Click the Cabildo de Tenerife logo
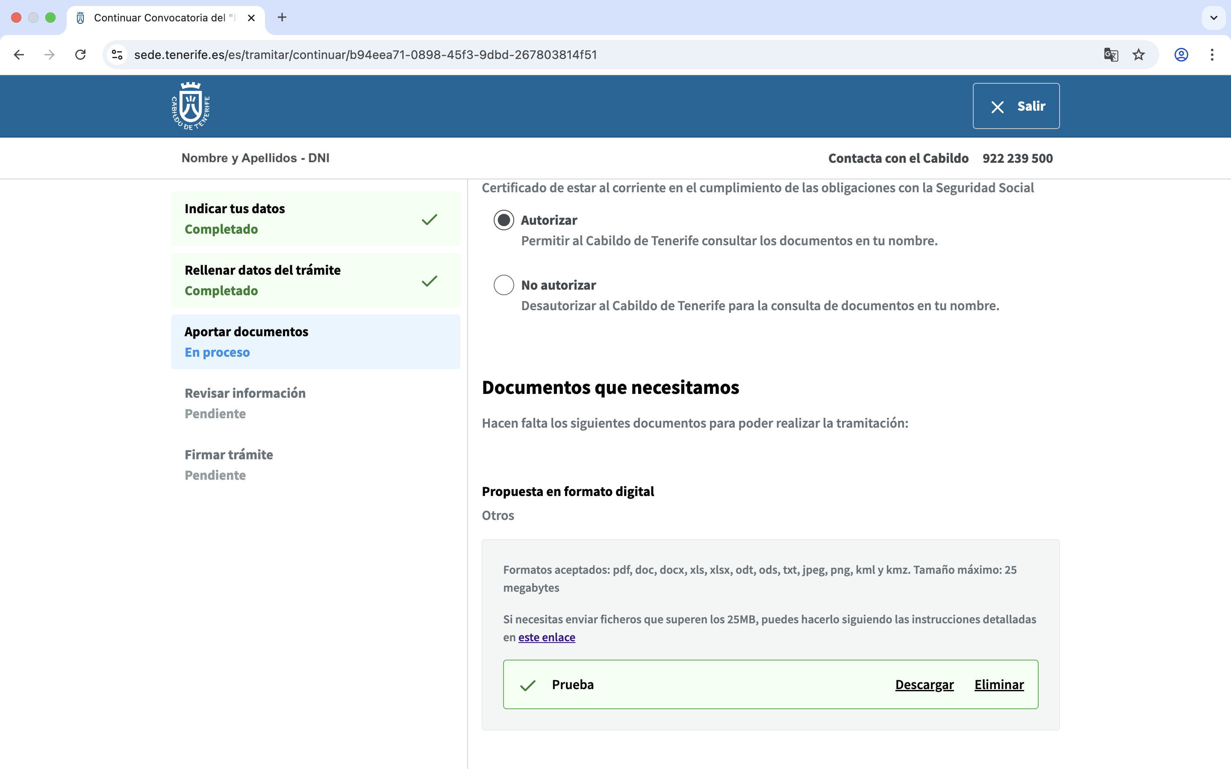 (x=191, y=106)
